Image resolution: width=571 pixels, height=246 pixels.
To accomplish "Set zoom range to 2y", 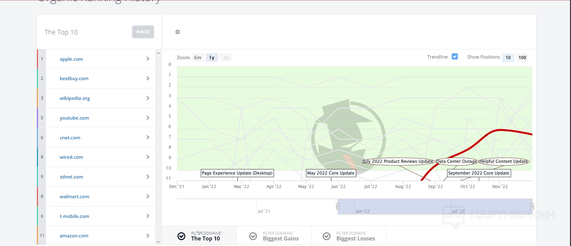I will 226,58.
